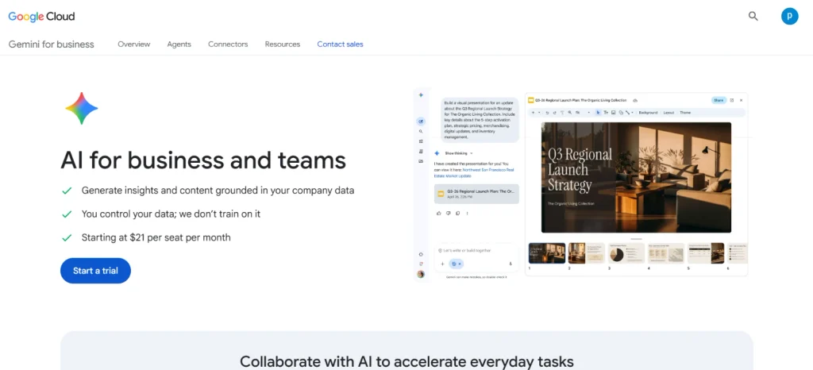
Task: Select the text box tool in slides toolbar
Action: point(606,113)
